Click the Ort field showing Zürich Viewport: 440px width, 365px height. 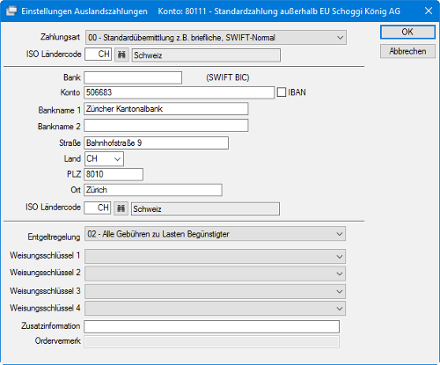(x=153, y=190)
